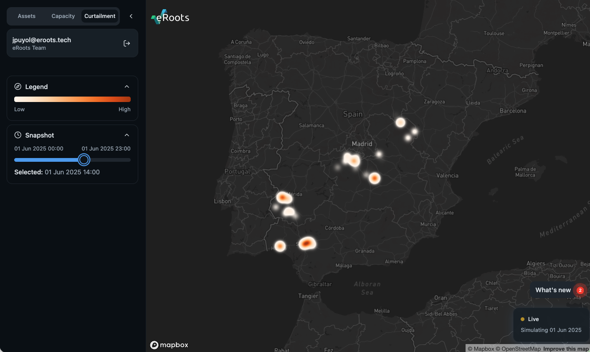Collapse the Snapshot panel
This screenshot has width=590, height=352.
127,135
